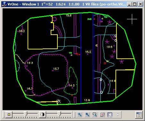Viewport: 145px width, 121px height.
Task: Click the red-marked zoom page icon
Action: tap(102, 115)
